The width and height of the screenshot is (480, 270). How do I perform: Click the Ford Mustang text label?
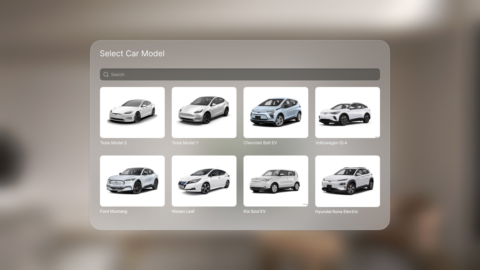[113, 211]
